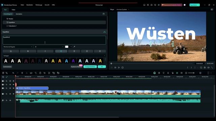The image size is (216, 121).
Task: Click the white text color swatch
Action: click(67, 47)
